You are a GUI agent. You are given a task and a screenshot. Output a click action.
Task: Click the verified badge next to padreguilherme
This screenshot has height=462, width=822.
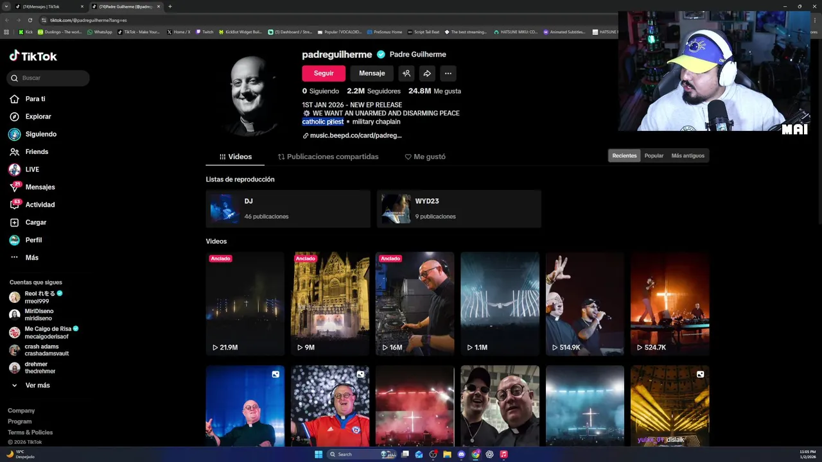pos(381,55)
